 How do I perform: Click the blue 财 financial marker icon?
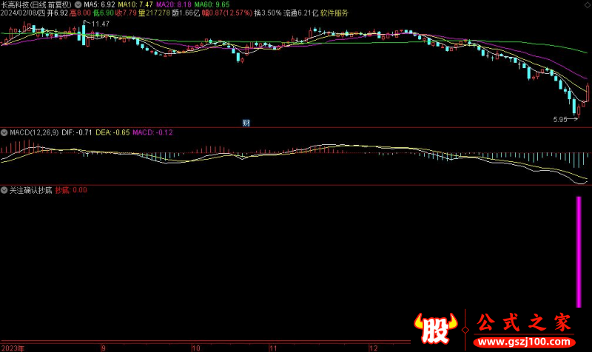(x=246, y=123)
